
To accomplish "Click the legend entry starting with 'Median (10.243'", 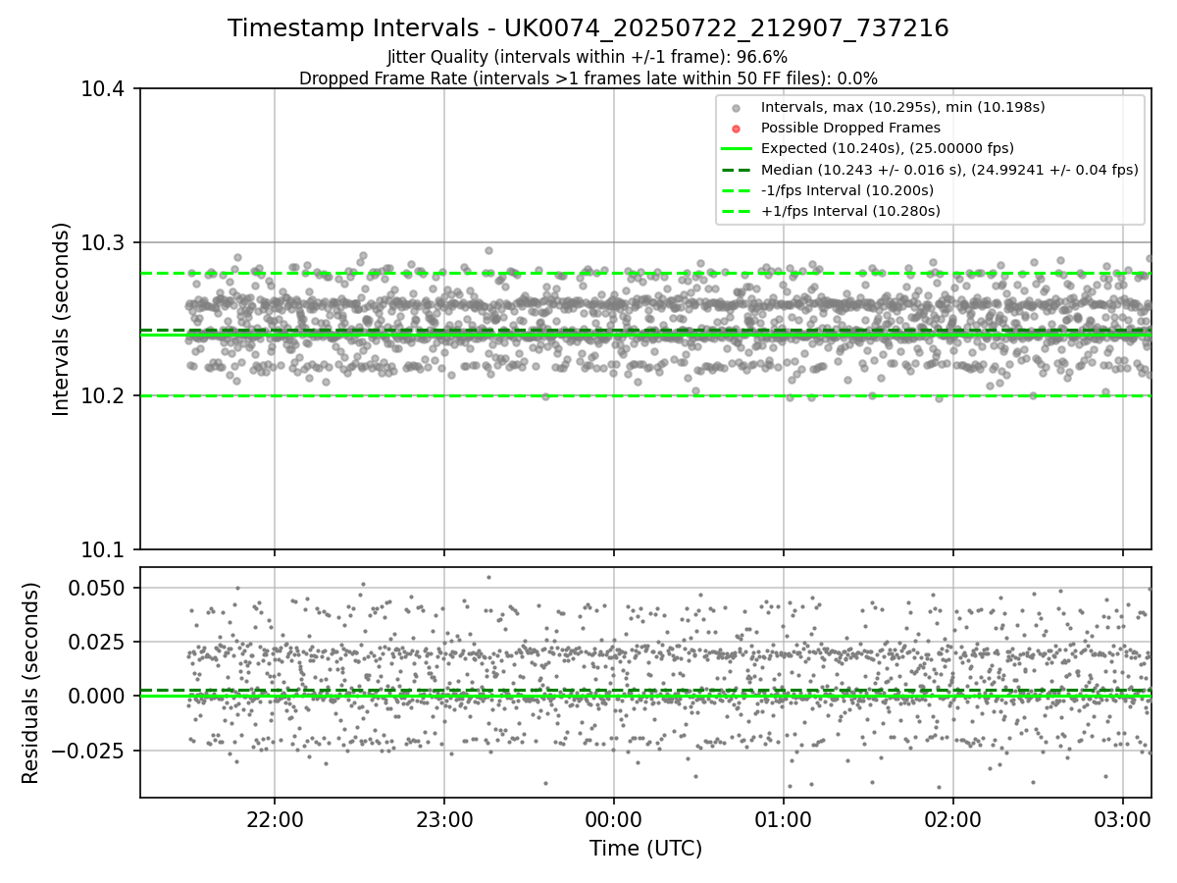I will (x=949, y=170).
